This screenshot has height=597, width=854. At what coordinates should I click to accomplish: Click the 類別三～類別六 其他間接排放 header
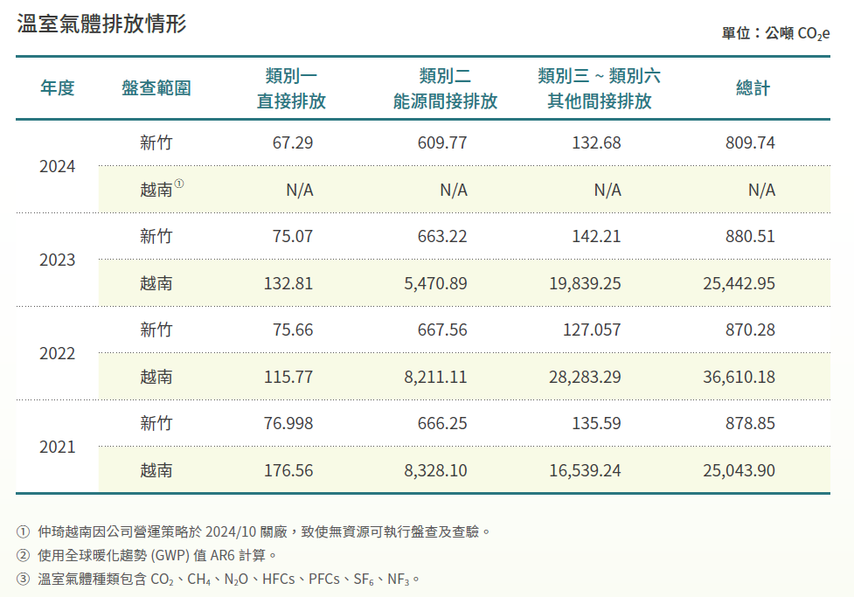[599, 88]
